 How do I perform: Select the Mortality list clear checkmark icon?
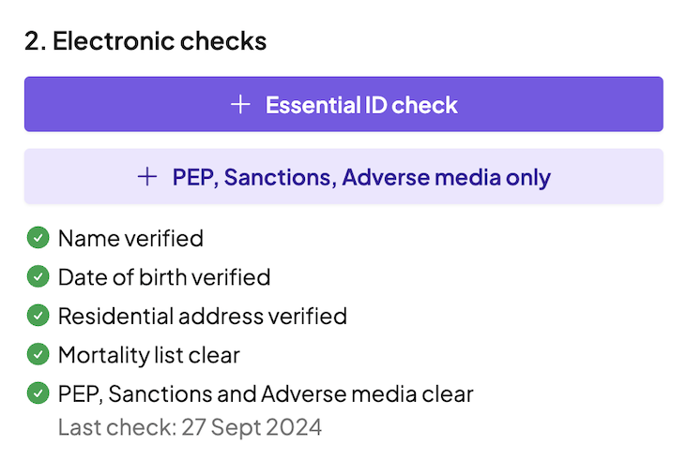coord(38,355)
